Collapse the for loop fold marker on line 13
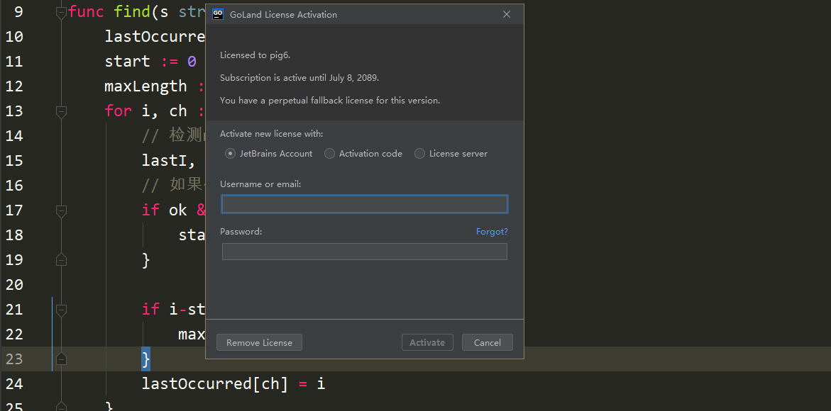This screenshot has width=831, height=411. (62, 111)
